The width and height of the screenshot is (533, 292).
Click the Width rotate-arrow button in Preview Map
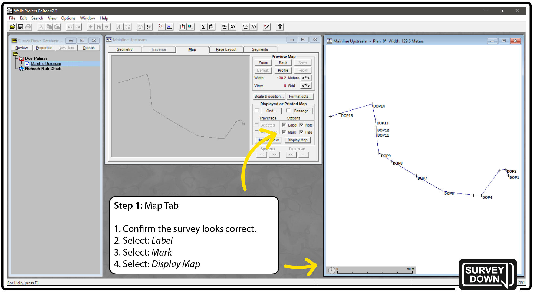[306, 78]
